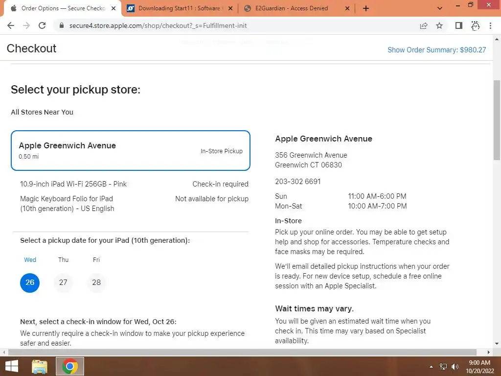This screenshot has height=376, width=501.
Task: Bookmark this page with the star
Action: [x=439, y=25]
